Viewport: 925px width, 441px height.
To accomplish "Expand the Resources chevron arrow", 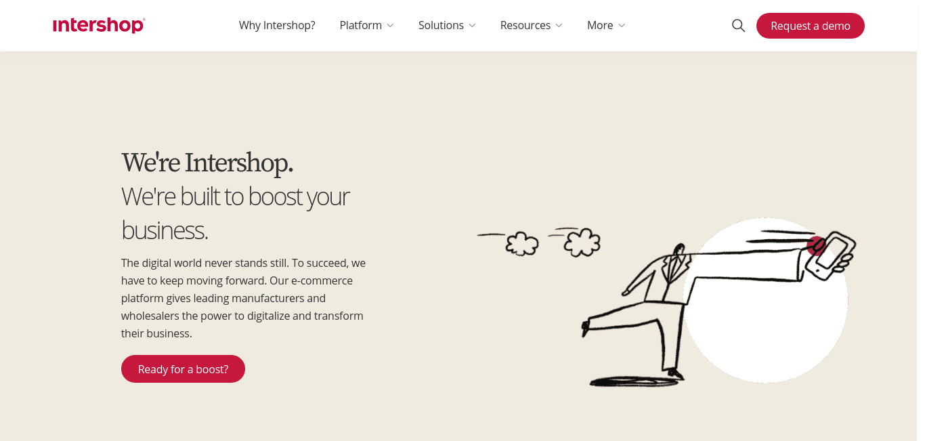I will (x=559, y=26).
